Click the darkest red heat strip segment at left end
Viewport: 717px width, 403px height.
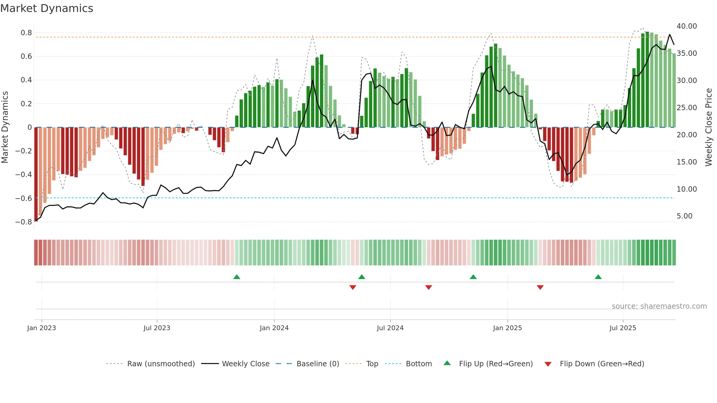(x=36, y=253)
